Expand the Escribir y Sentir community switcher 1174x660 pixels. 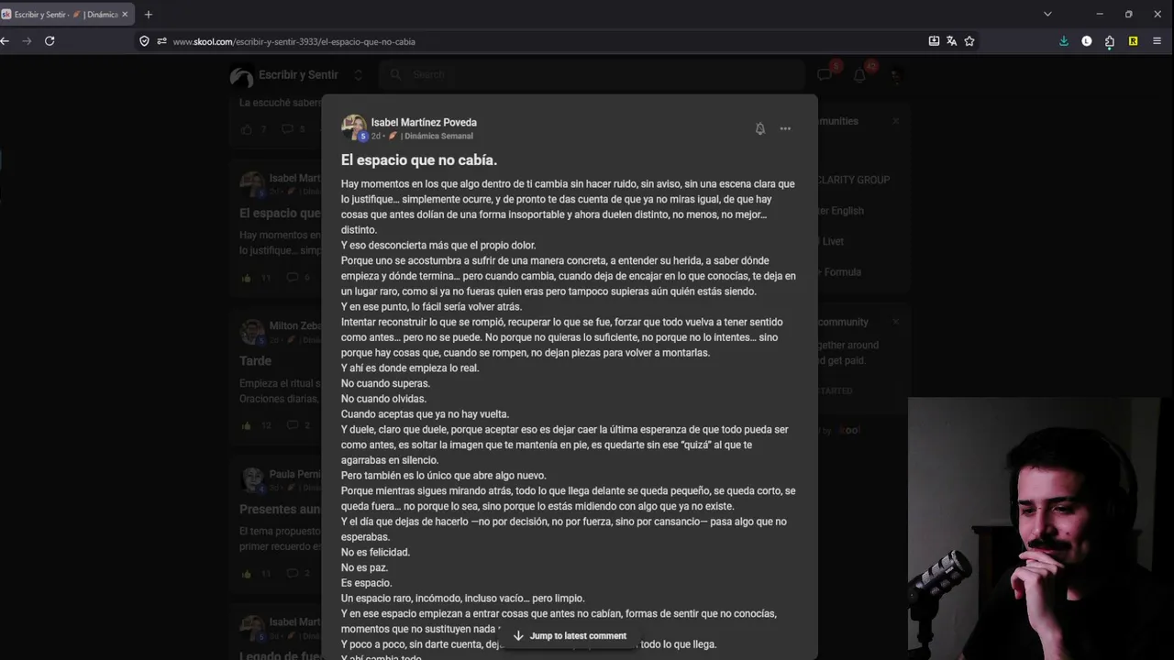point(358,75)
